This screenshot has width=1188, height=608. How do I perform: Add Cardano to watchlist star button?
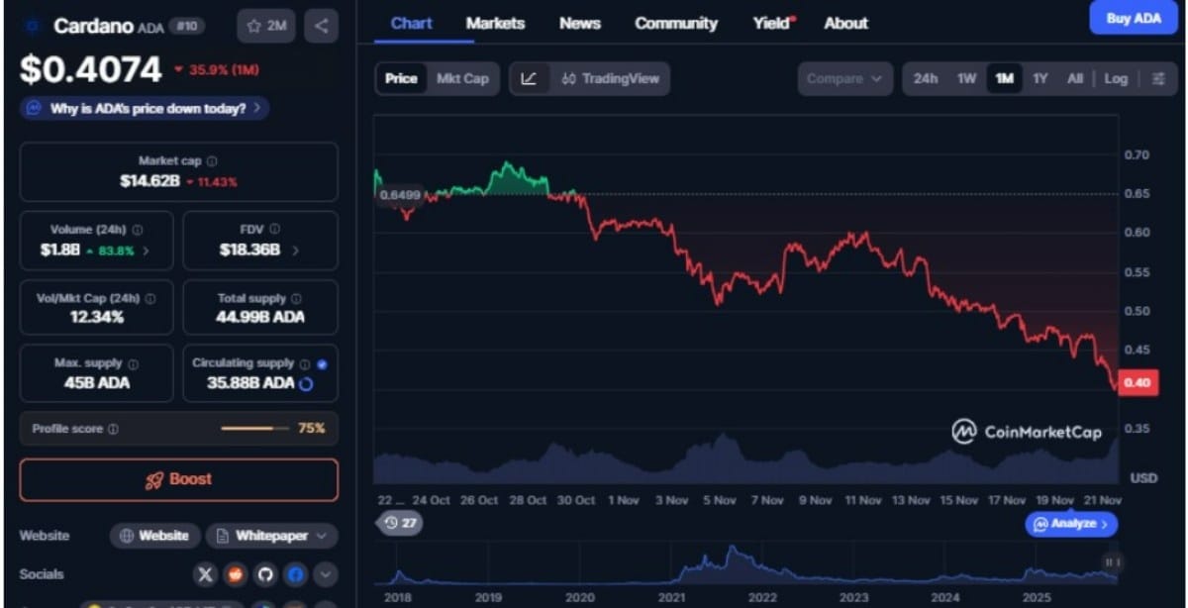[265, 26]
